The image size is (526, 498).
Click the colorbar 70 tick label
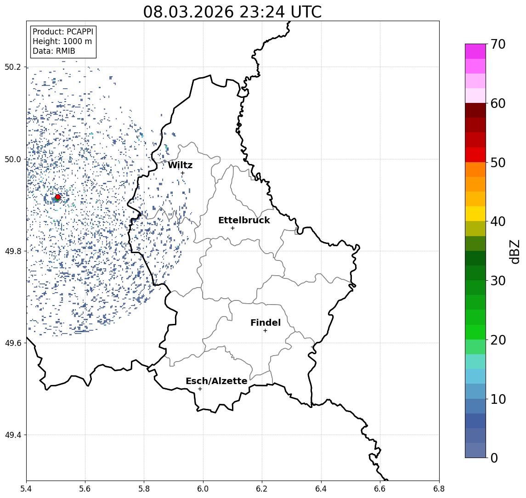click(498, 44)
